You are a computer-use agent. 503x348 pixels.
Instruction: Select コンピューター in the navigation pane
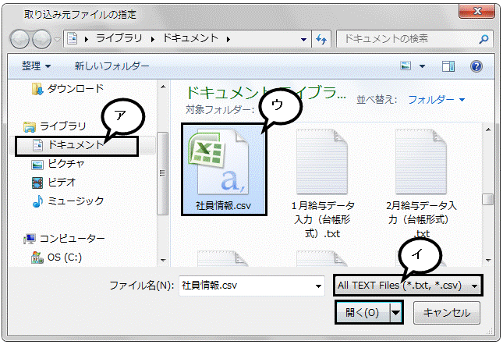(64, 239)
